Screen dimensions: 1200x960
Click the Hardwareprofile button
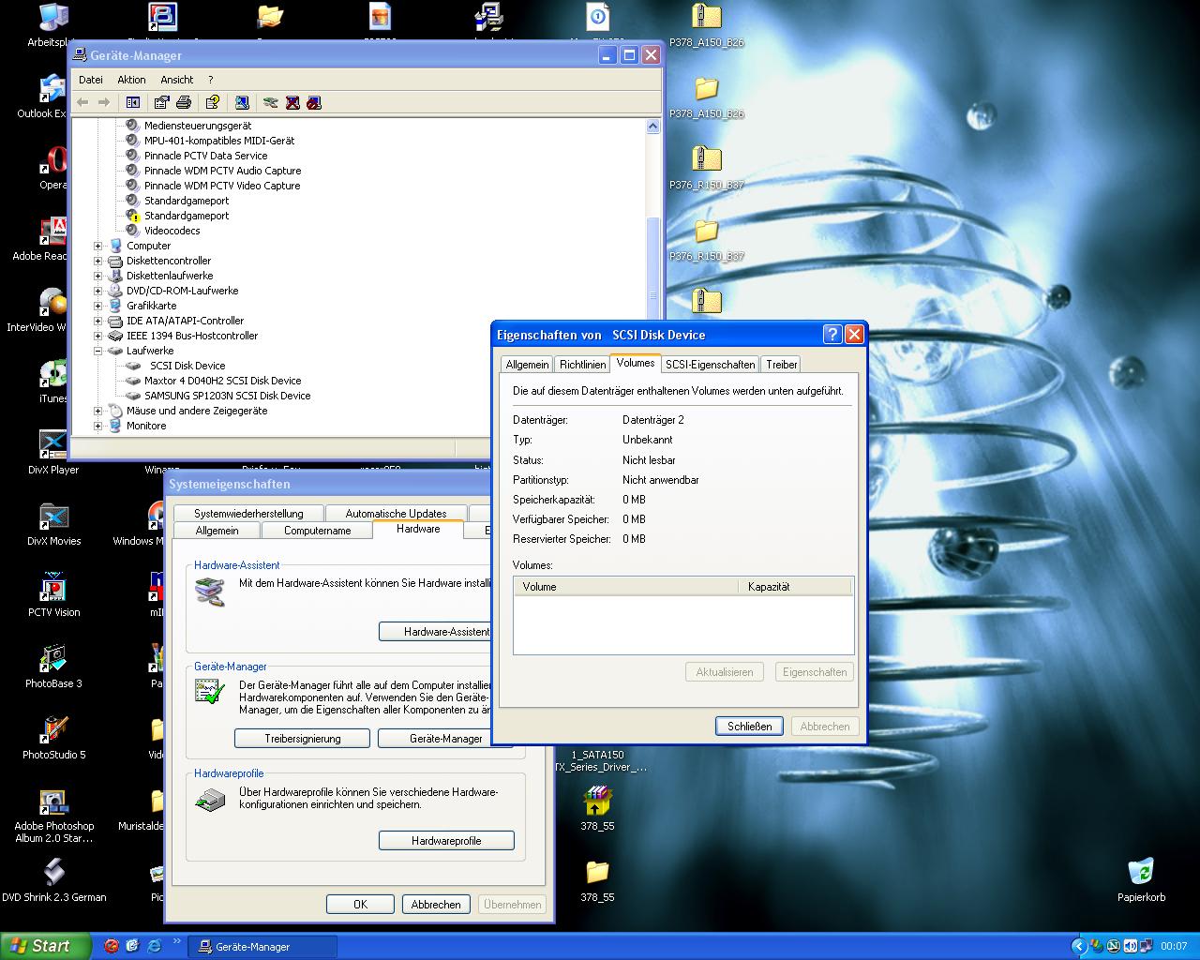pos(446,841)
